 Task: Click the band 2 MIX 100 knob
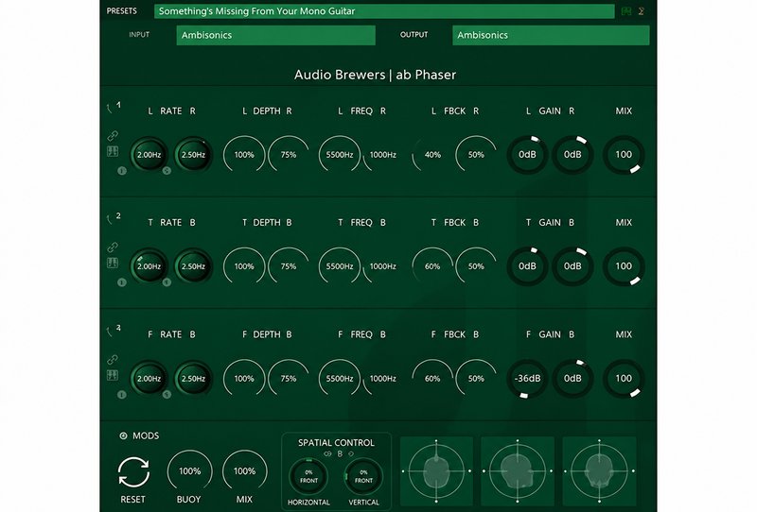click(x=624, y=266)
